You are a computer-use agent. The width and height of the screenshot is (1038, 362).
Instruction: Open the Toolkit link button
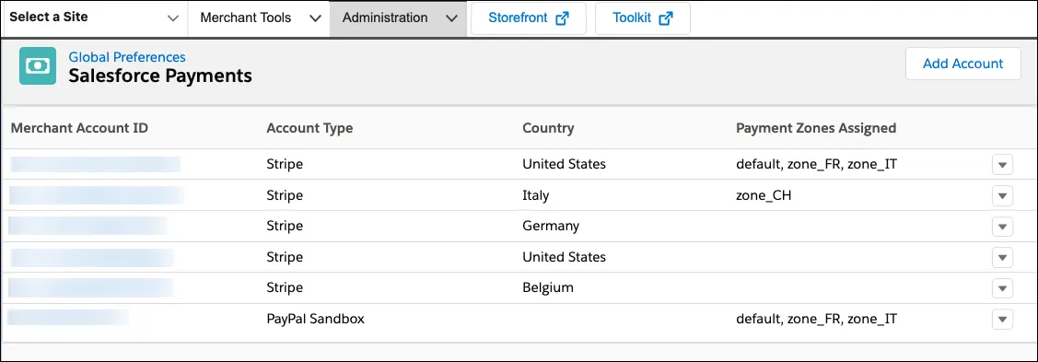(643, 18)
